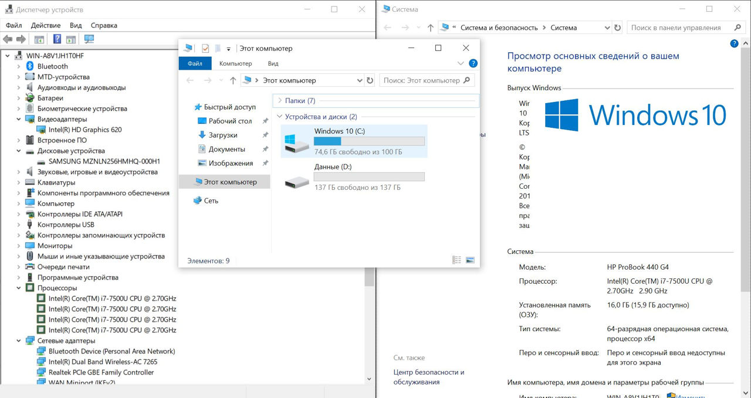This screenshot has height=398, width=751.
Task: Collapse the Процессоры tree node
Action: pyautogui.click(x=18, y=288)
